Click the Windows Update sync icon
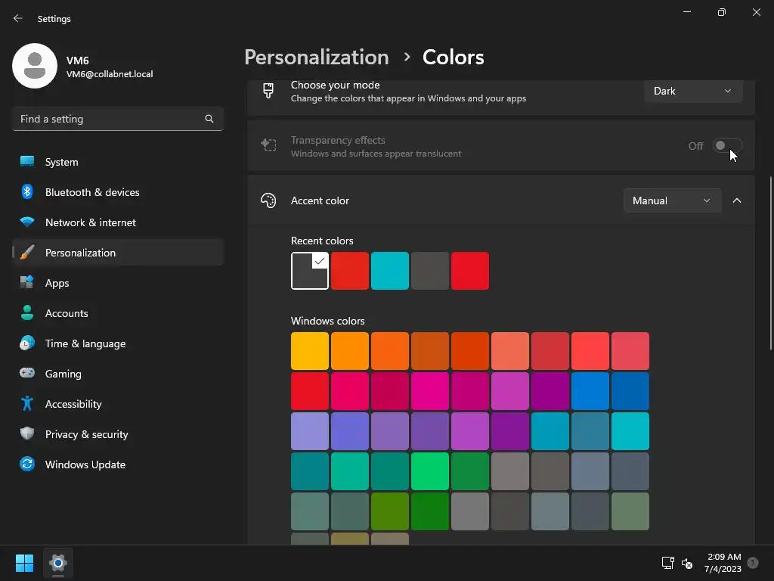 27,464
